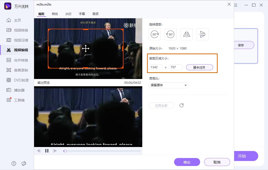Open feedback chat icon in sidebar

(24, 163)
